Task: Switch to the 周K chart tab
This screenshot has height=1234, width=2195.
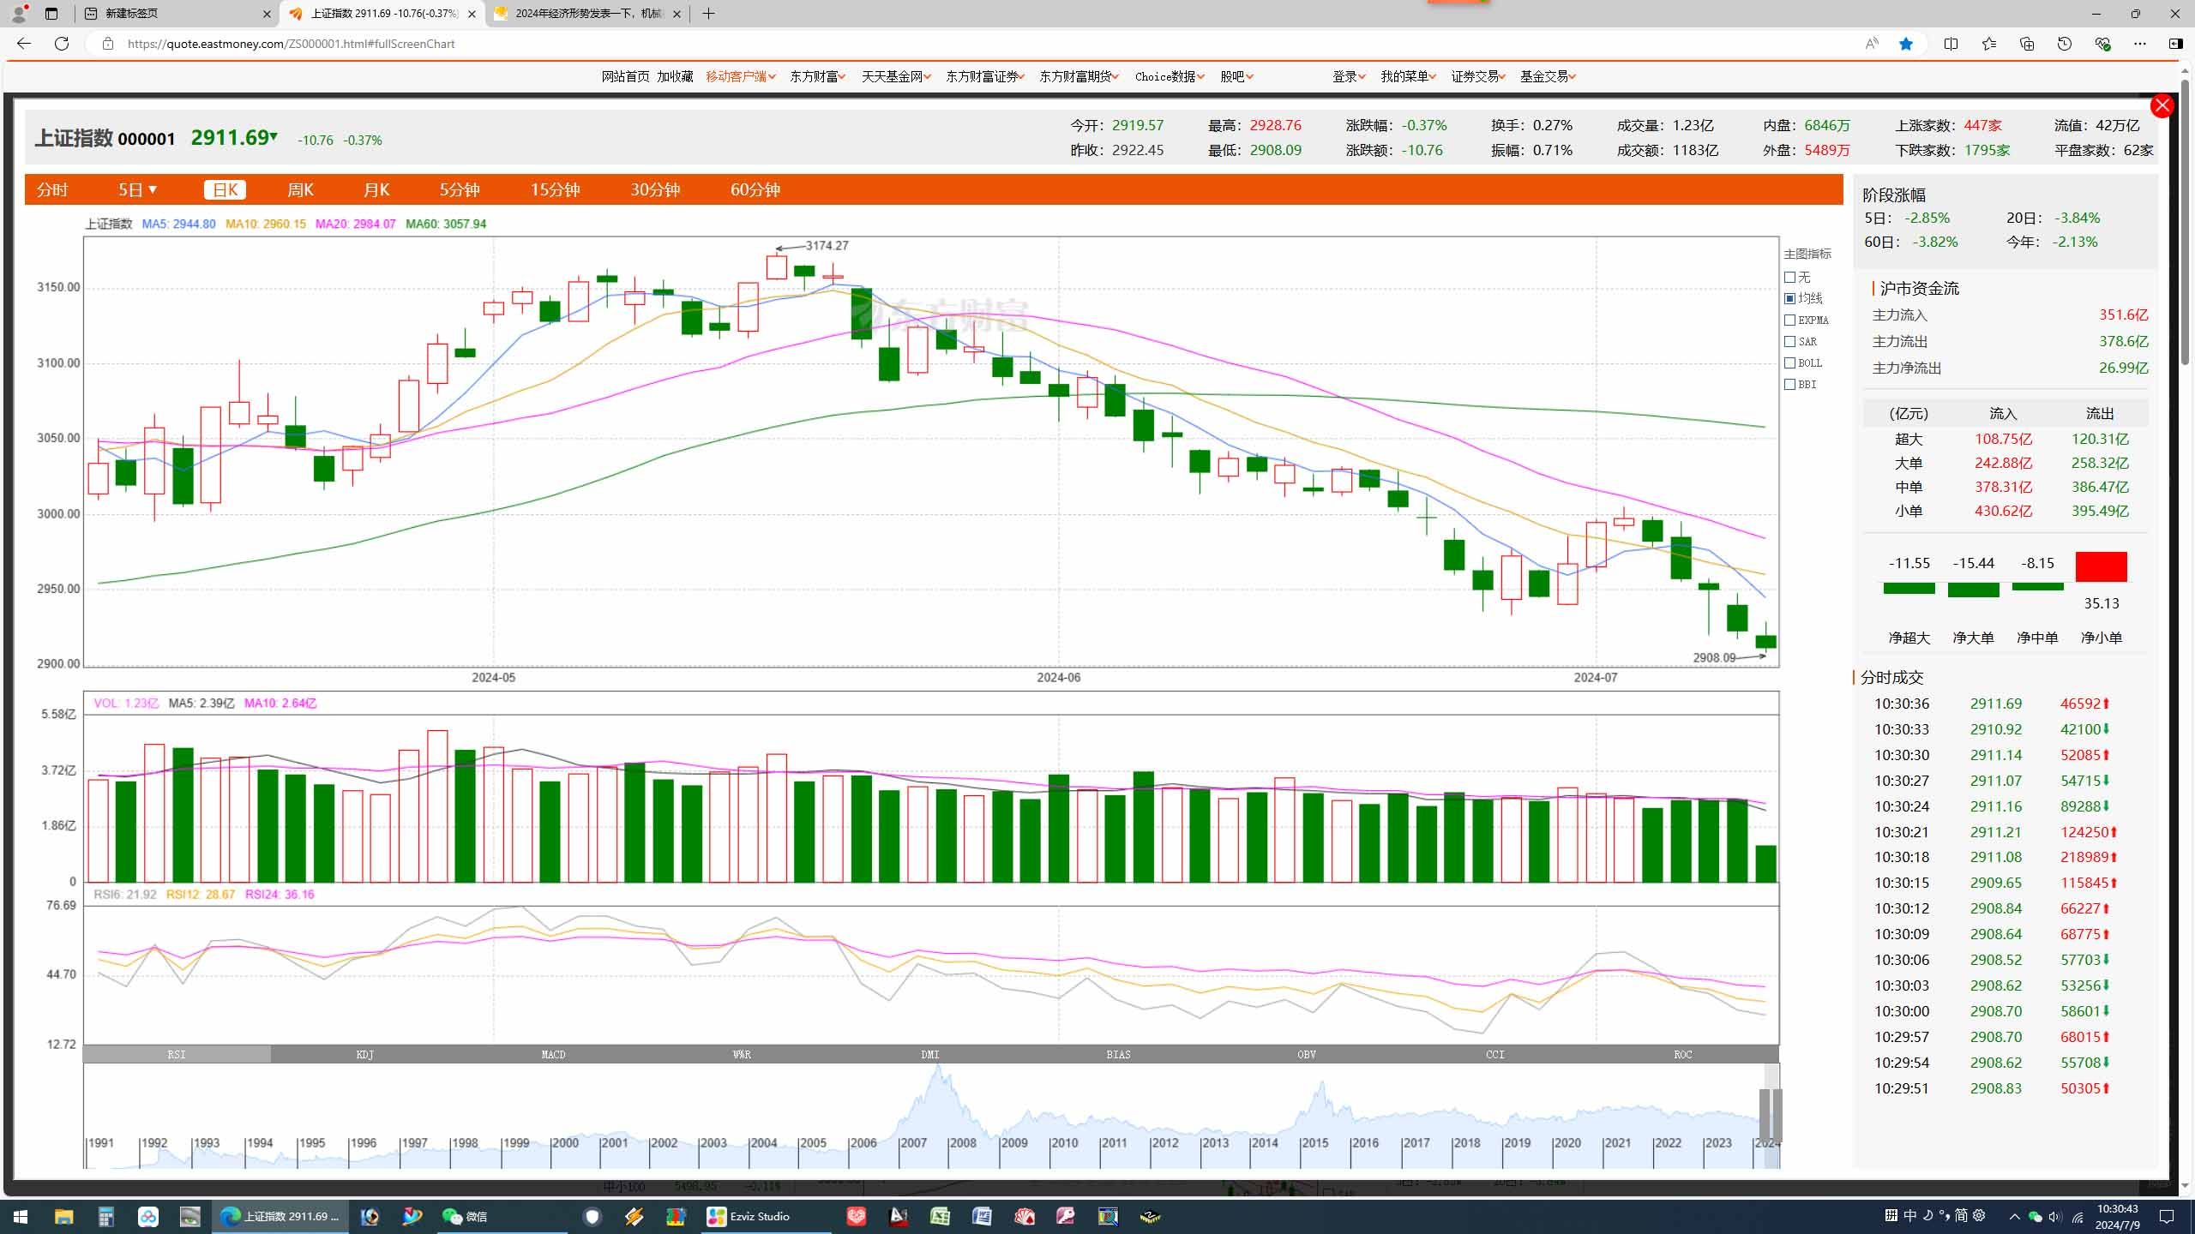Action: 300,189
